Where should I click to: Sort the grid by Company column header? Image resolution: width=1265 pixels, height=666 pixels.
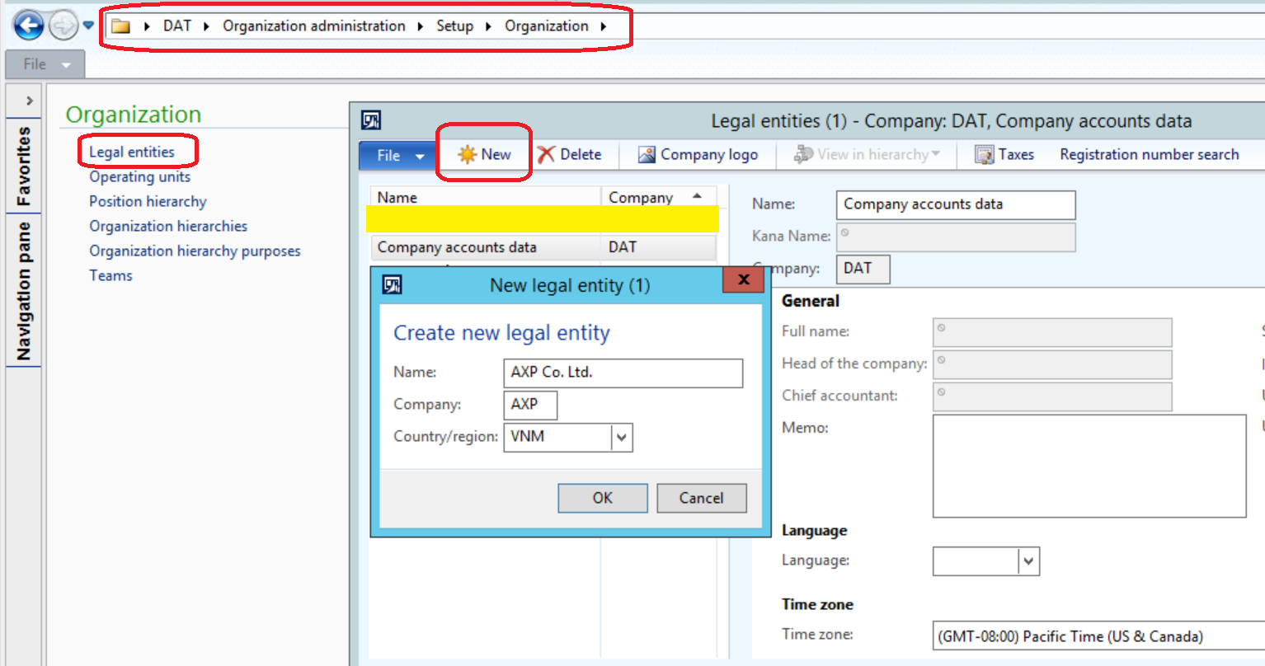[x=641, y=198]
